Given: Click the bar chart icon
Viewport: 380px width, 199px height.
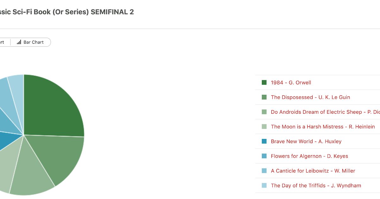Looking at the screenshot, I should point(19,42).
